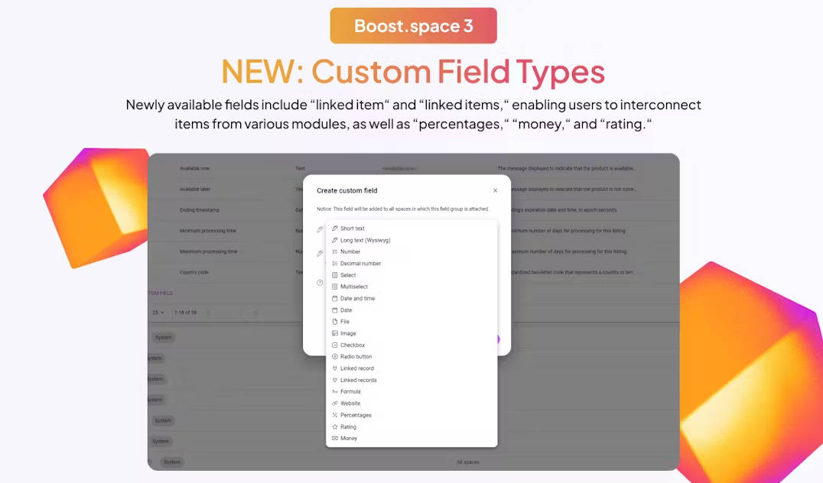Click the picture icon next to Image
823x483 pixels.
tap(334, 333)
